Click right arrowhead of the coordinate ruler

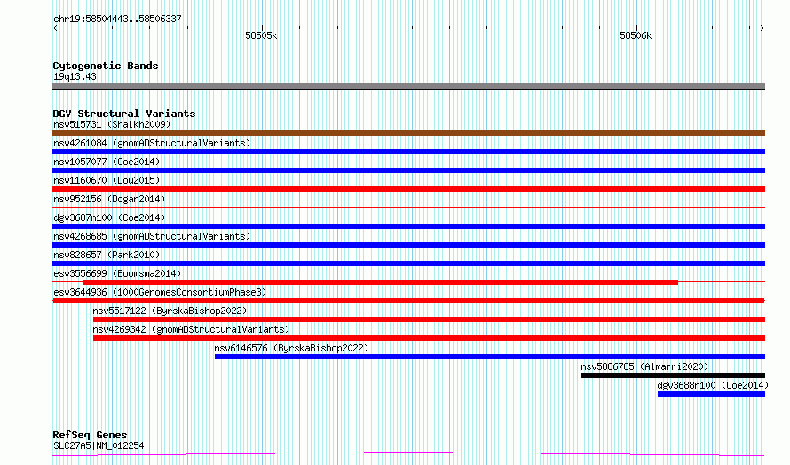(x=762, y=28)
